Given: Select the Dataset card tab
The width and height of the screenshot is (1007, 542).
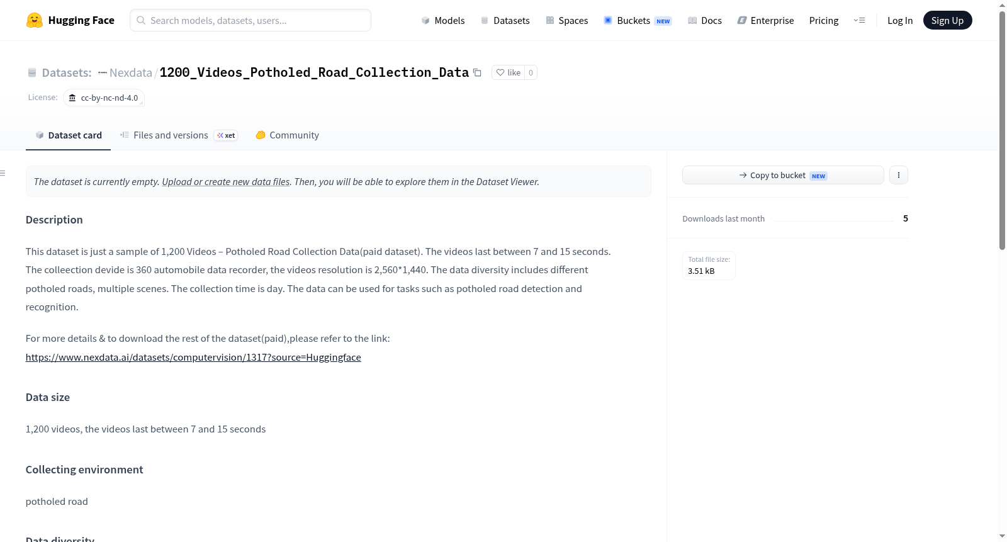Looking at the screenshot, I should 68,135.
